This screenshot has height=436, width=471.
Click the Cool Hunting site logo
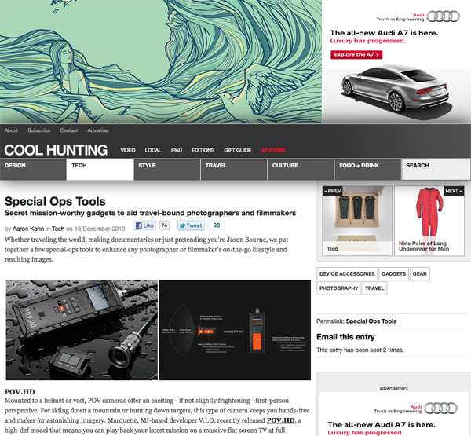click(56, 149)
